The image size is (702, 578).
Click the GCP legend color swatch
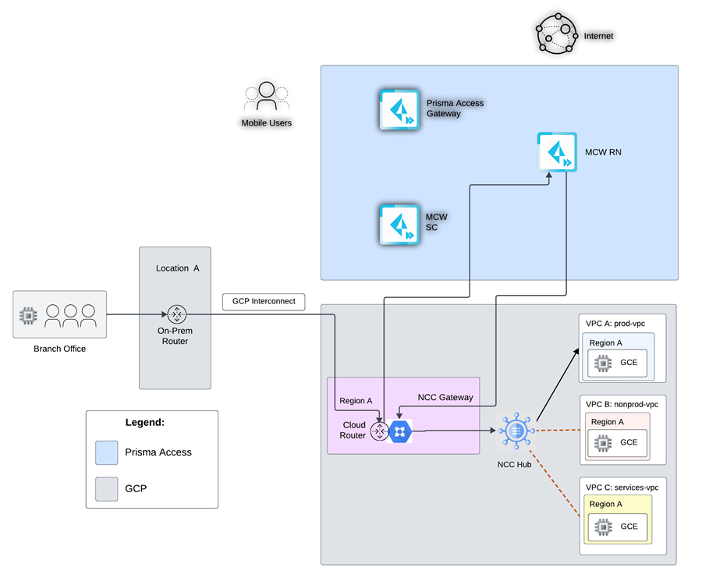click(x=107, y=489)
